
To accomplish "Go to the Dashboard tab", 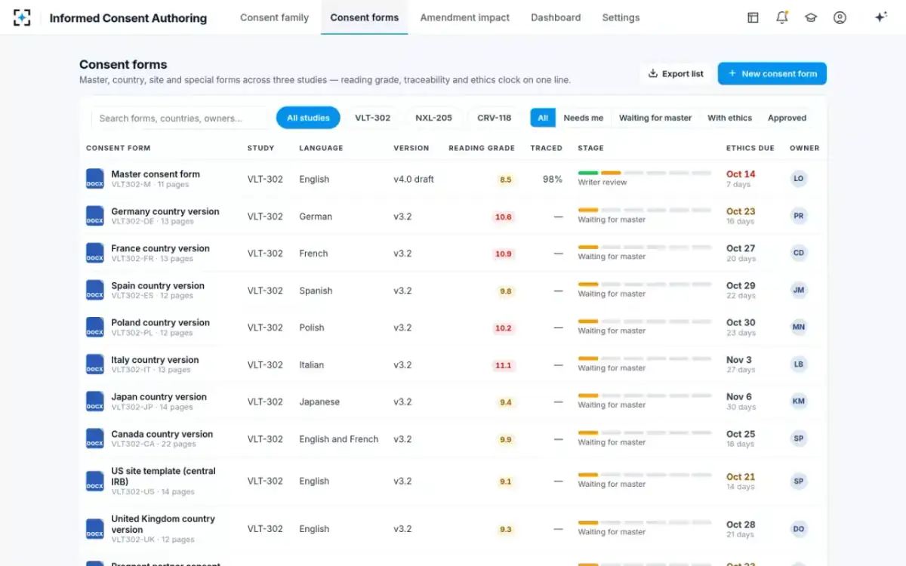I will coord(556,17).
